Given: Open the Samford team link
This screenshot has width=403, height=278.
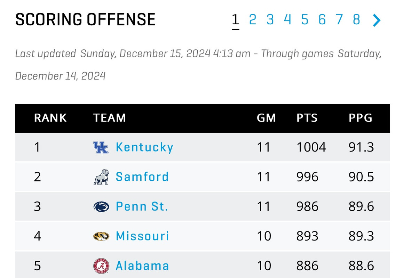Looking at the screenshot, I should click(x=142, y=177).
